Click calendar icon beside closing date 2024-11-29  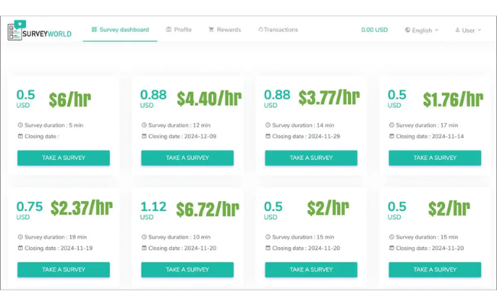(268, 136)
